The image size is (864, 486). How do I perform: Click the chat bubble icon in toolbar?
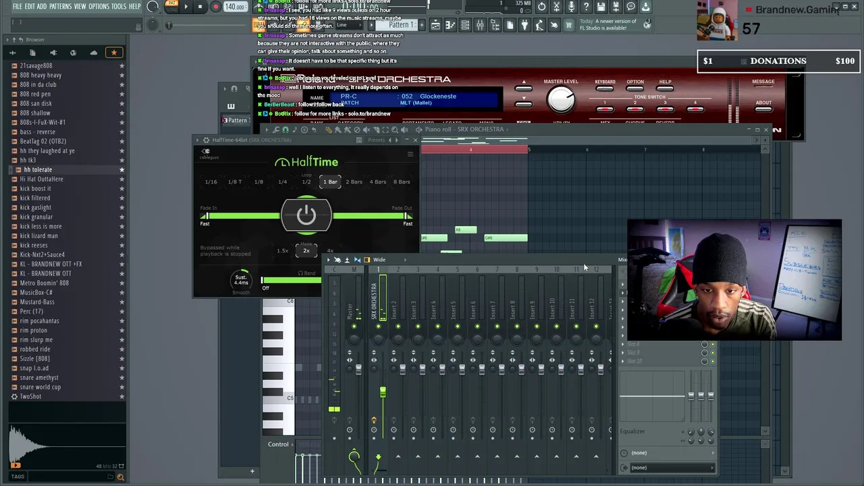point(630,7)
